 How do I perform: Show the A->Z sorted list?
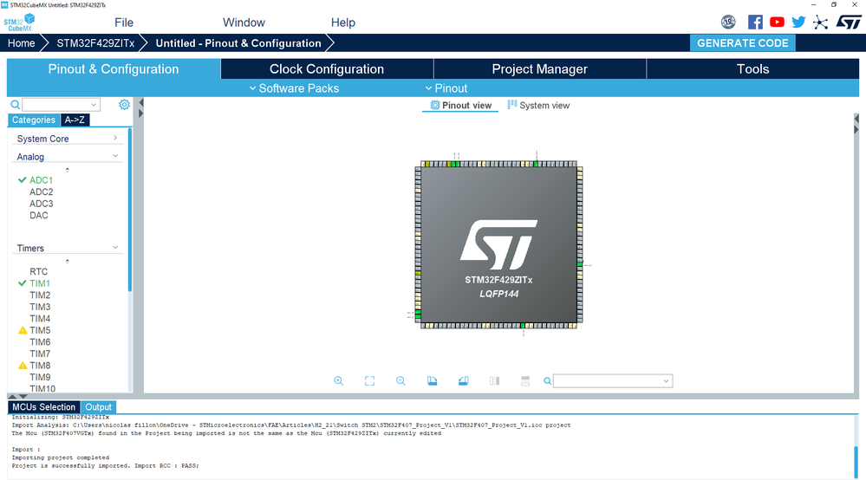75,120
